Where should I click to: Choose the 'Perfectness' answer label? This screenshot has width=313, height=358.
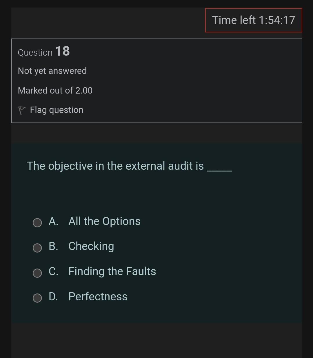pyautogui.click(x=98, y=297)
